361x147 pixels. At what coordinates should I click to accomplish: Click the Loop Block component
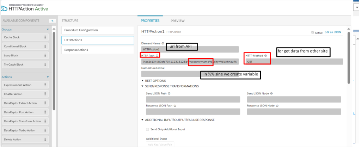(25, 55)
